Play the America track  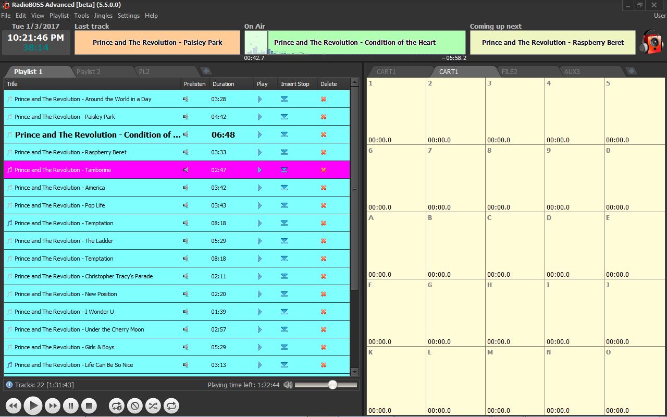260,188
